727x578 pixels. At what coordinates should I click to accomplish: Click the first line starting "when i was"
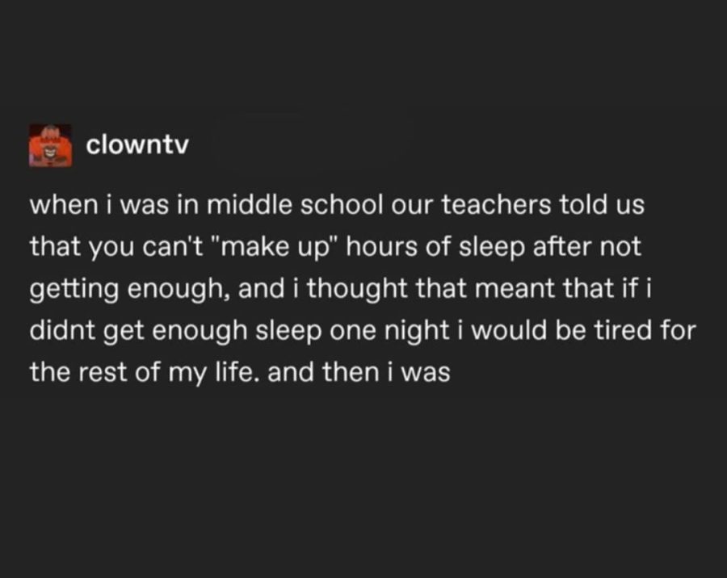click(x=337, y=204)
